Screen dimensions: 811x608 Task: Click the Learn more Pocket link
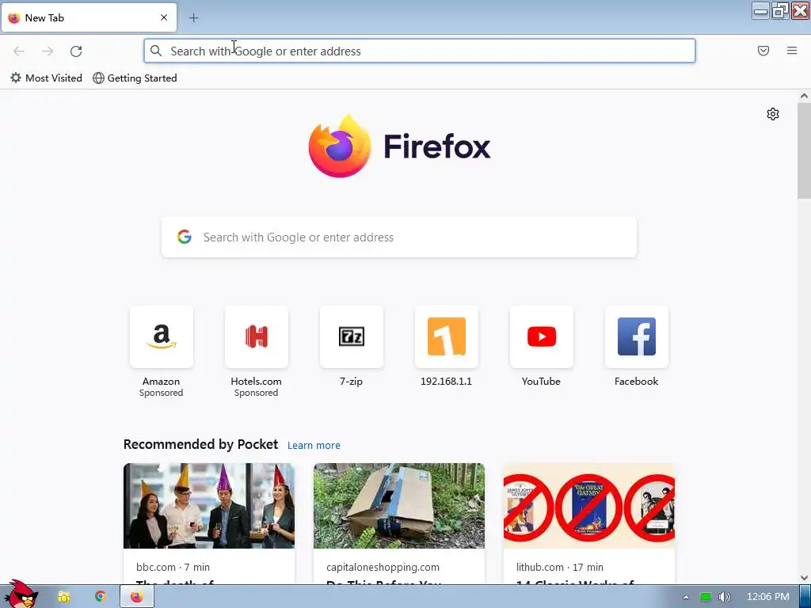(314, 446)
